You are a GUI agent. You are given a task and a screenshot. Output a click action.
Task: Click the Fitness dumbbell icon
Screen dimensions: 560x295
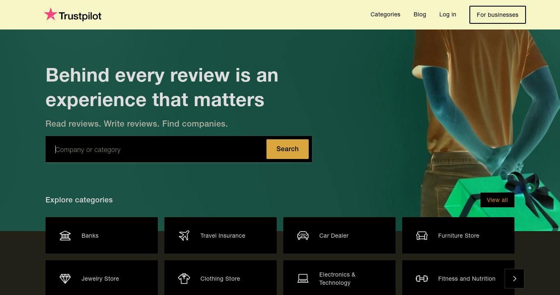(422, 279)
